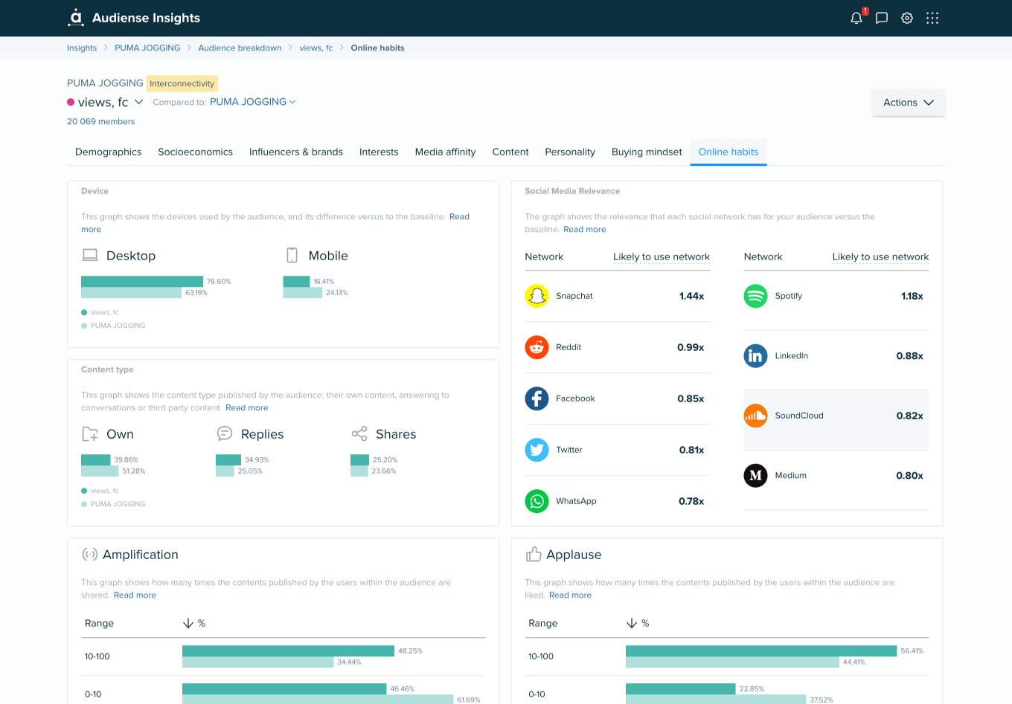
Task: Open the Buying mindset tab
Action: tap(647, 152)
